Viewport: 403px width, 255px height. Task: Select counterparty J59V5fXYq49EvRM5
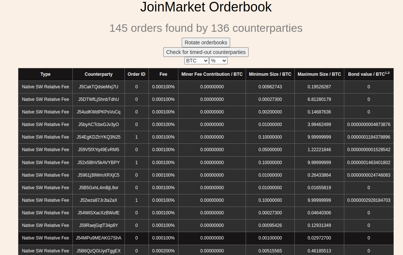98,150
